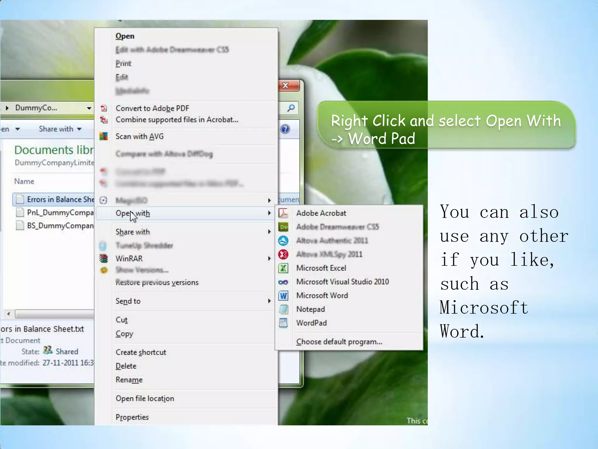Expand the WinRAR submenu arrow
This screenshot has height=449, width=598.
click(269, 259)
